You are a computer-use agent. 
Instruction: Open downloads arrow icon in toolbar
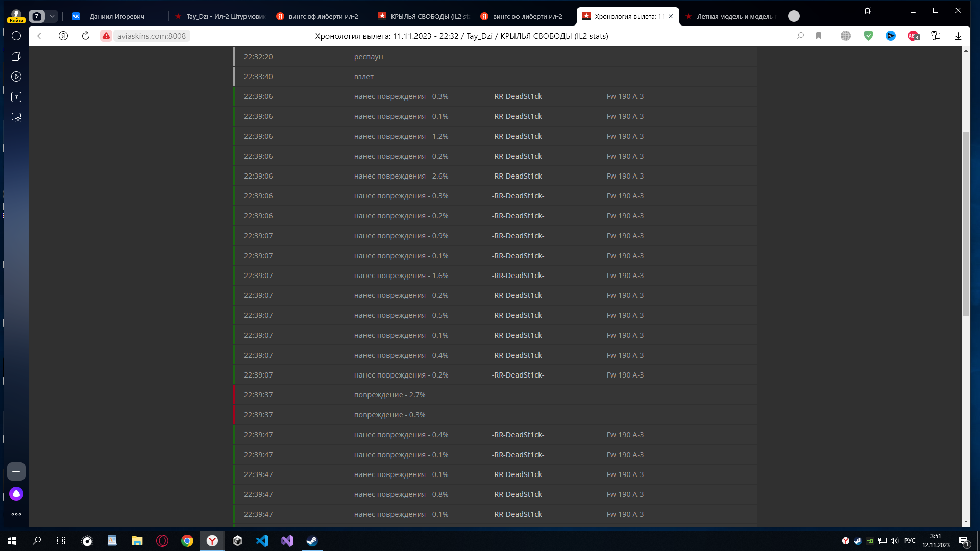958,36
